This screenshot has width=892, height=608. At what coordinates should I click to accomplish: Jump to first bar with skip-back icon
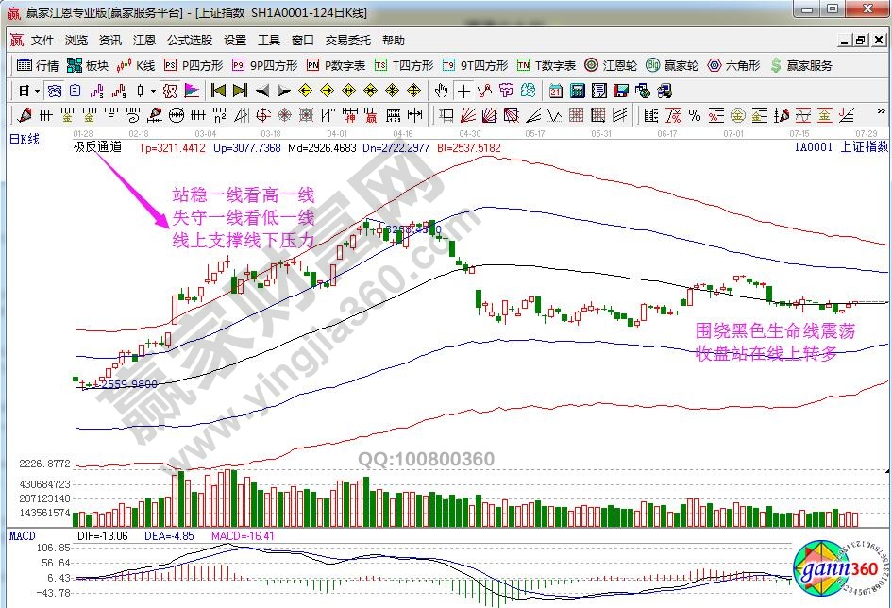coord(218,91)
